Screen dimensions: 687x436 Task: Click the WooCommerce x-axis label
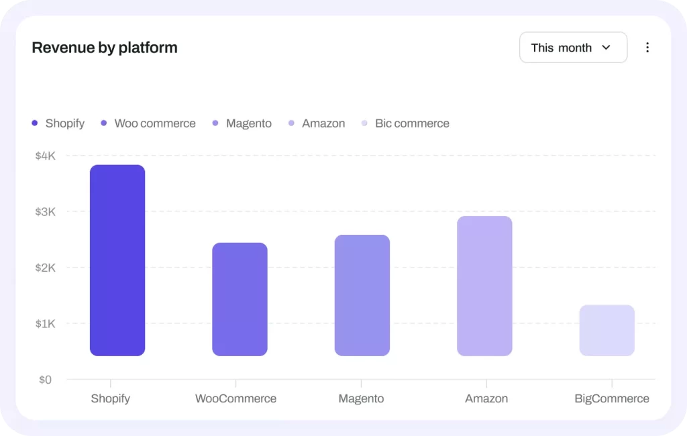[x=235, y=398]
